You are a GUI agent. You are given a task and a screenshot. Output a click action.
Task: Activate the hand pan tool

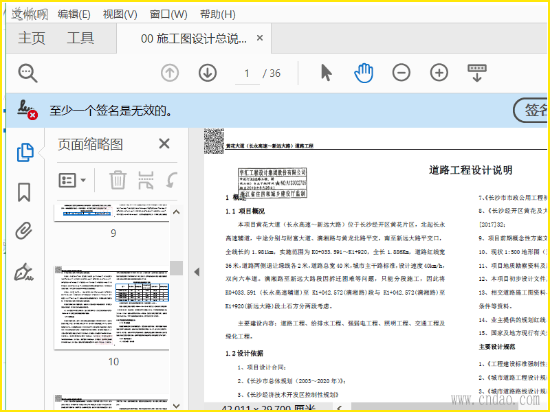coord(364,73)
